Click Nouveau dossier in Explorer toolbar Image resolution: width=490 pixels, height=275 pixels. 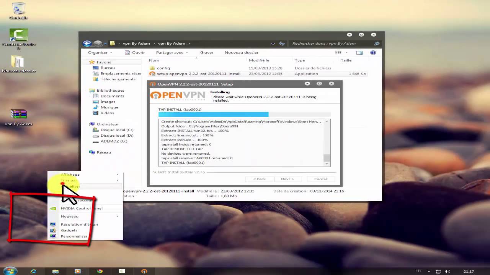242,53
